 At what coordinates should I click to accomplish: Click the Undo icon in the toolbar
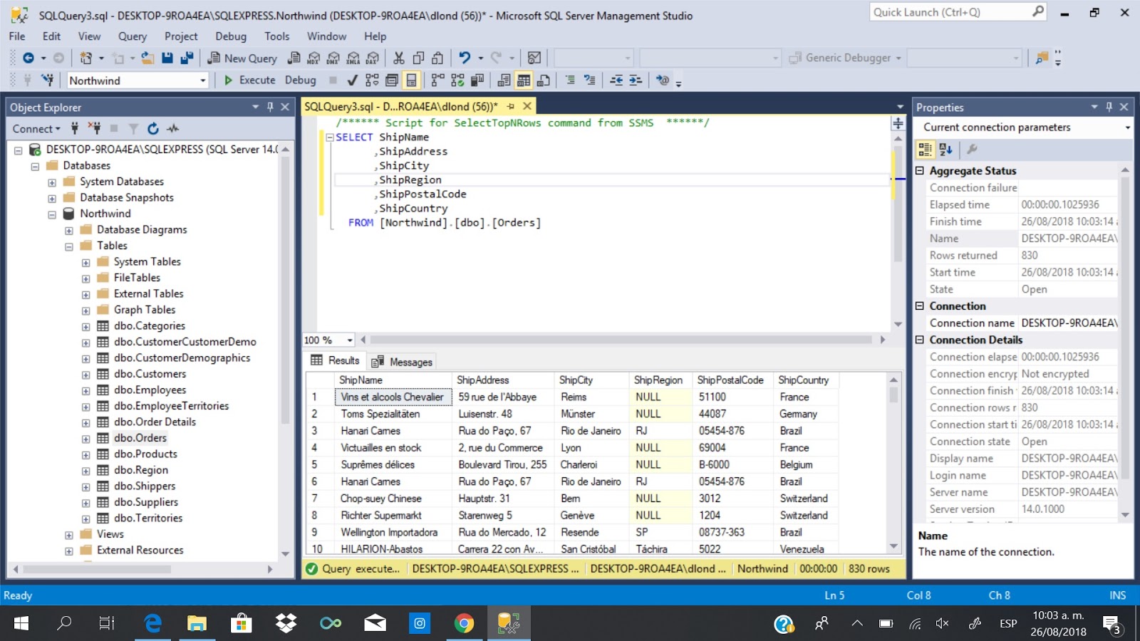[465, 58]
